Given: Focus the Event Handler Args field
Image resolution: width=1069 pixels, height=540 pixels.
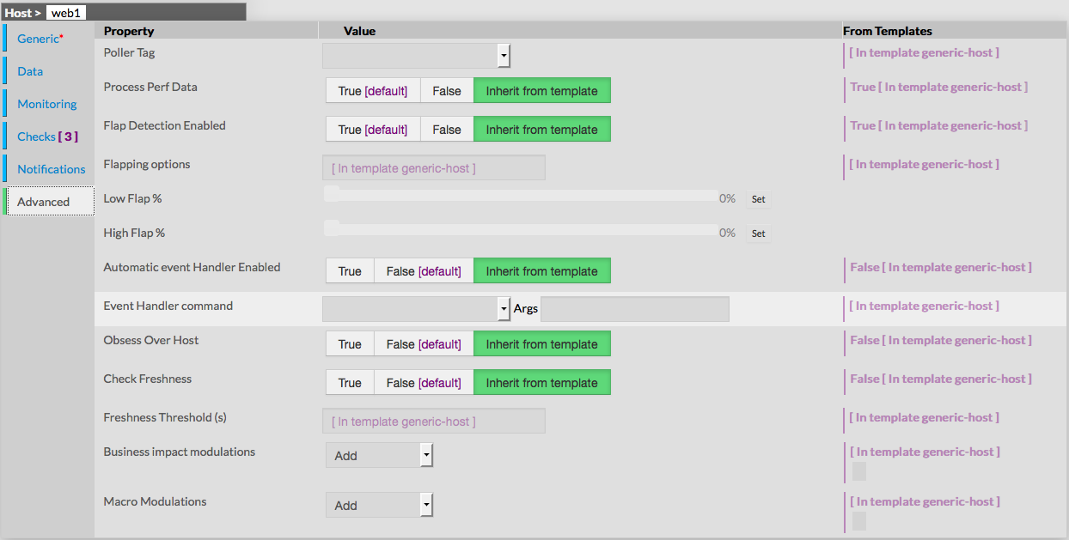Looking at the screenshot, I should [634, 309].
